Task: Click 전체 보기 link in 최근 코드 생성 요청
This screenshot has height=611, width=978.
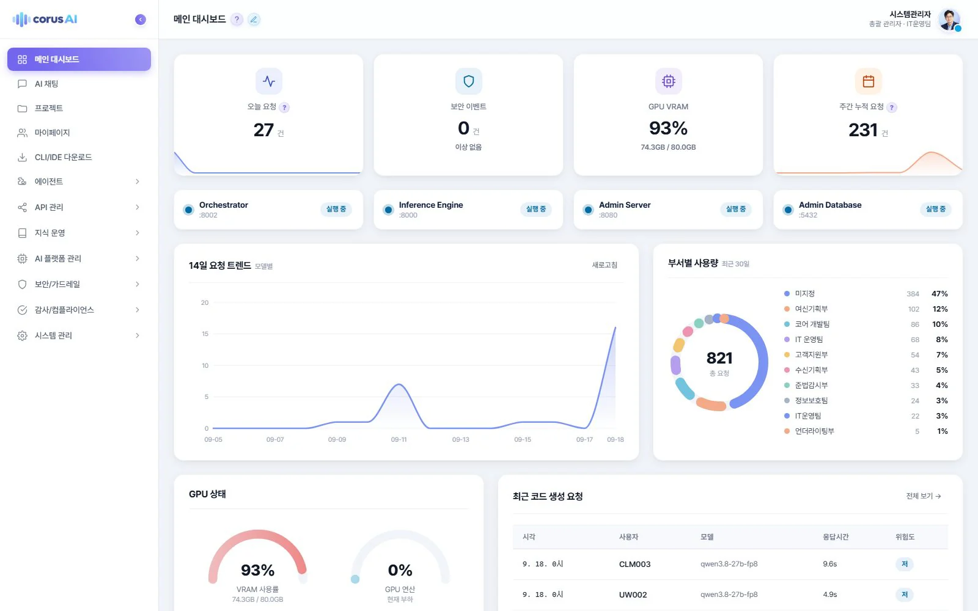Action: tap(924, 496)
